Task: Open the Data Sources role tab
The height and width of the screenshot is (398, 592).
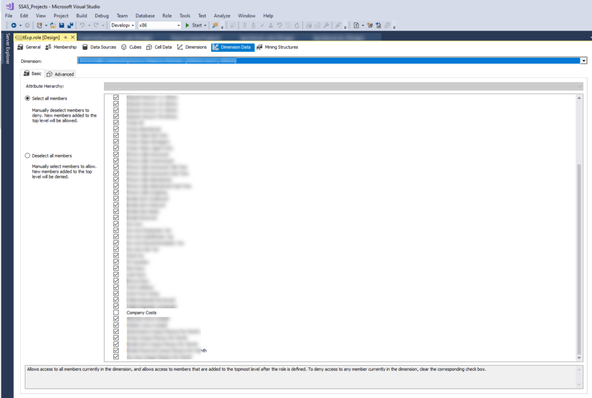Action: click(x=99, y=47)
